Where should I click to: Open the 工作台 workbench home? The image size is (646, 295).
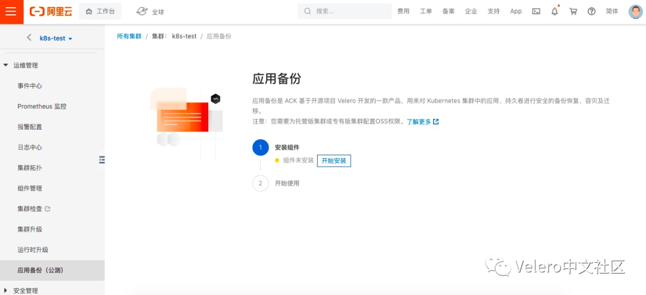[x=100, y=11]
